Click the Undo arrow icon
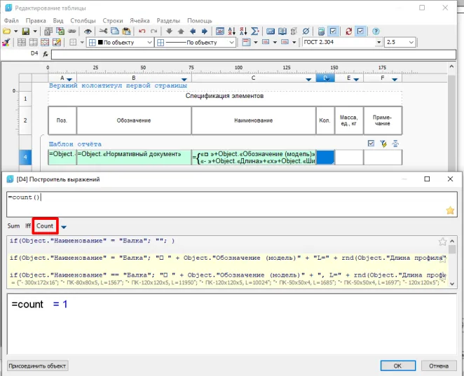Image resolution: width=464 pixels, height=376 pixels. pyautogui.click(x=142, y=32)
